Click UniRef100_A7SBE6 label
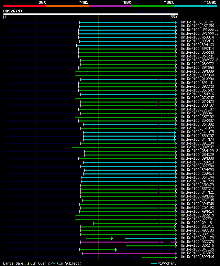This screenshot has width=220, height=266. tap(197, 253)
